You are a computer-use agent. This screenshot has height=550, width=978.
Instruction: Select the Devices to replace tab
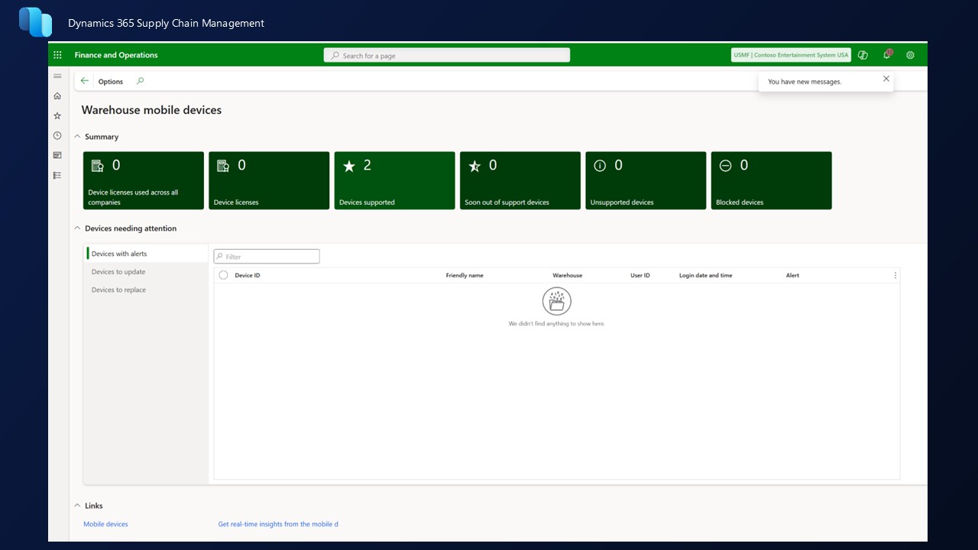click(146, 290)
